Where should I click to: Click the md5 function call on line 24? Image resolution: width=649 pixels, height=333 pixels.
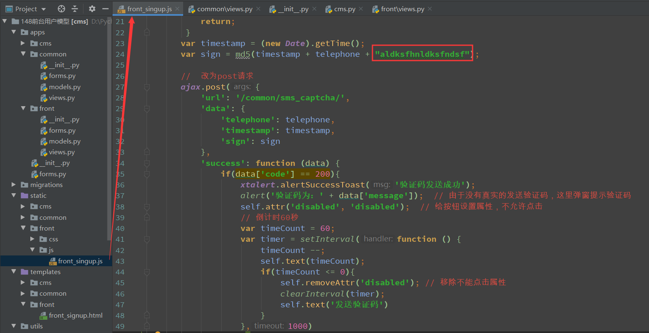[243, 54]
